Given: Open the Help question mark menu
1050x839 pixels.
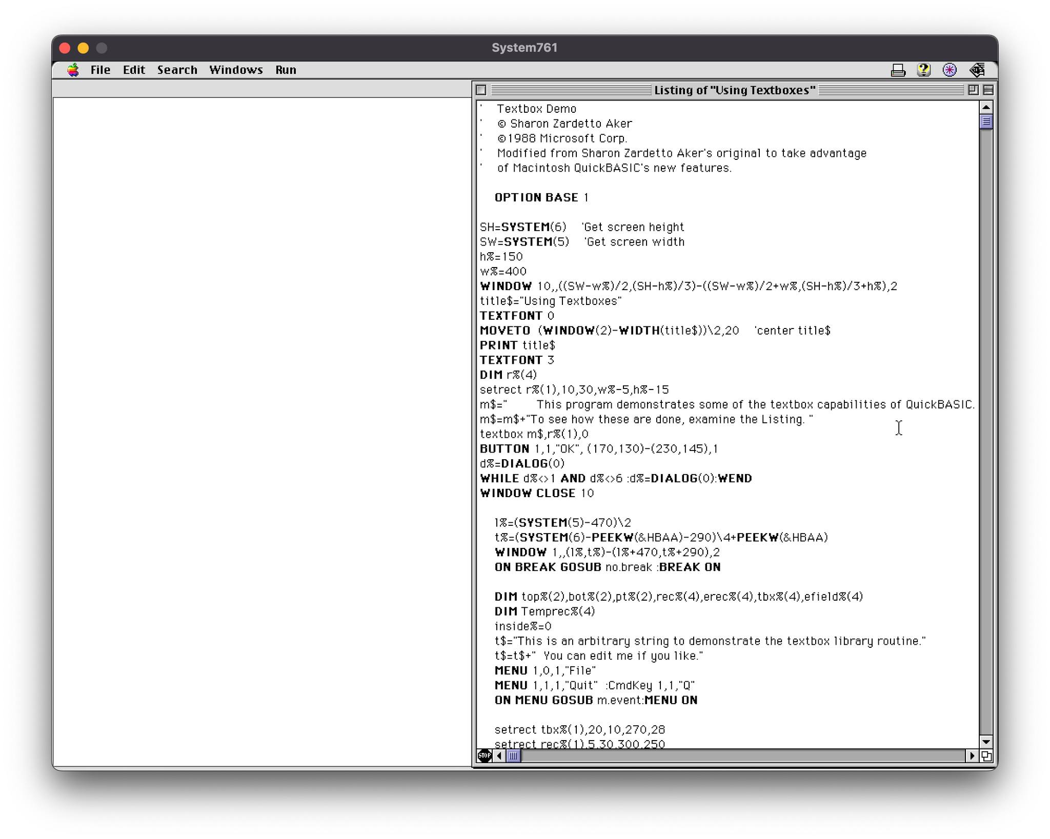Looking at the screenshot, I should [x=924, y=70].
